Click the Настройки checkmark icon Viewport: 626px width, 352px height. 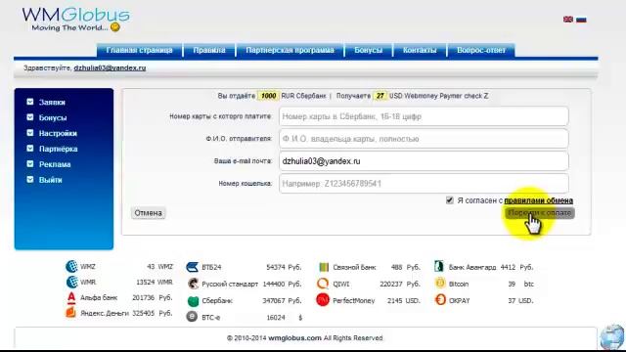[x=30, y=133]
